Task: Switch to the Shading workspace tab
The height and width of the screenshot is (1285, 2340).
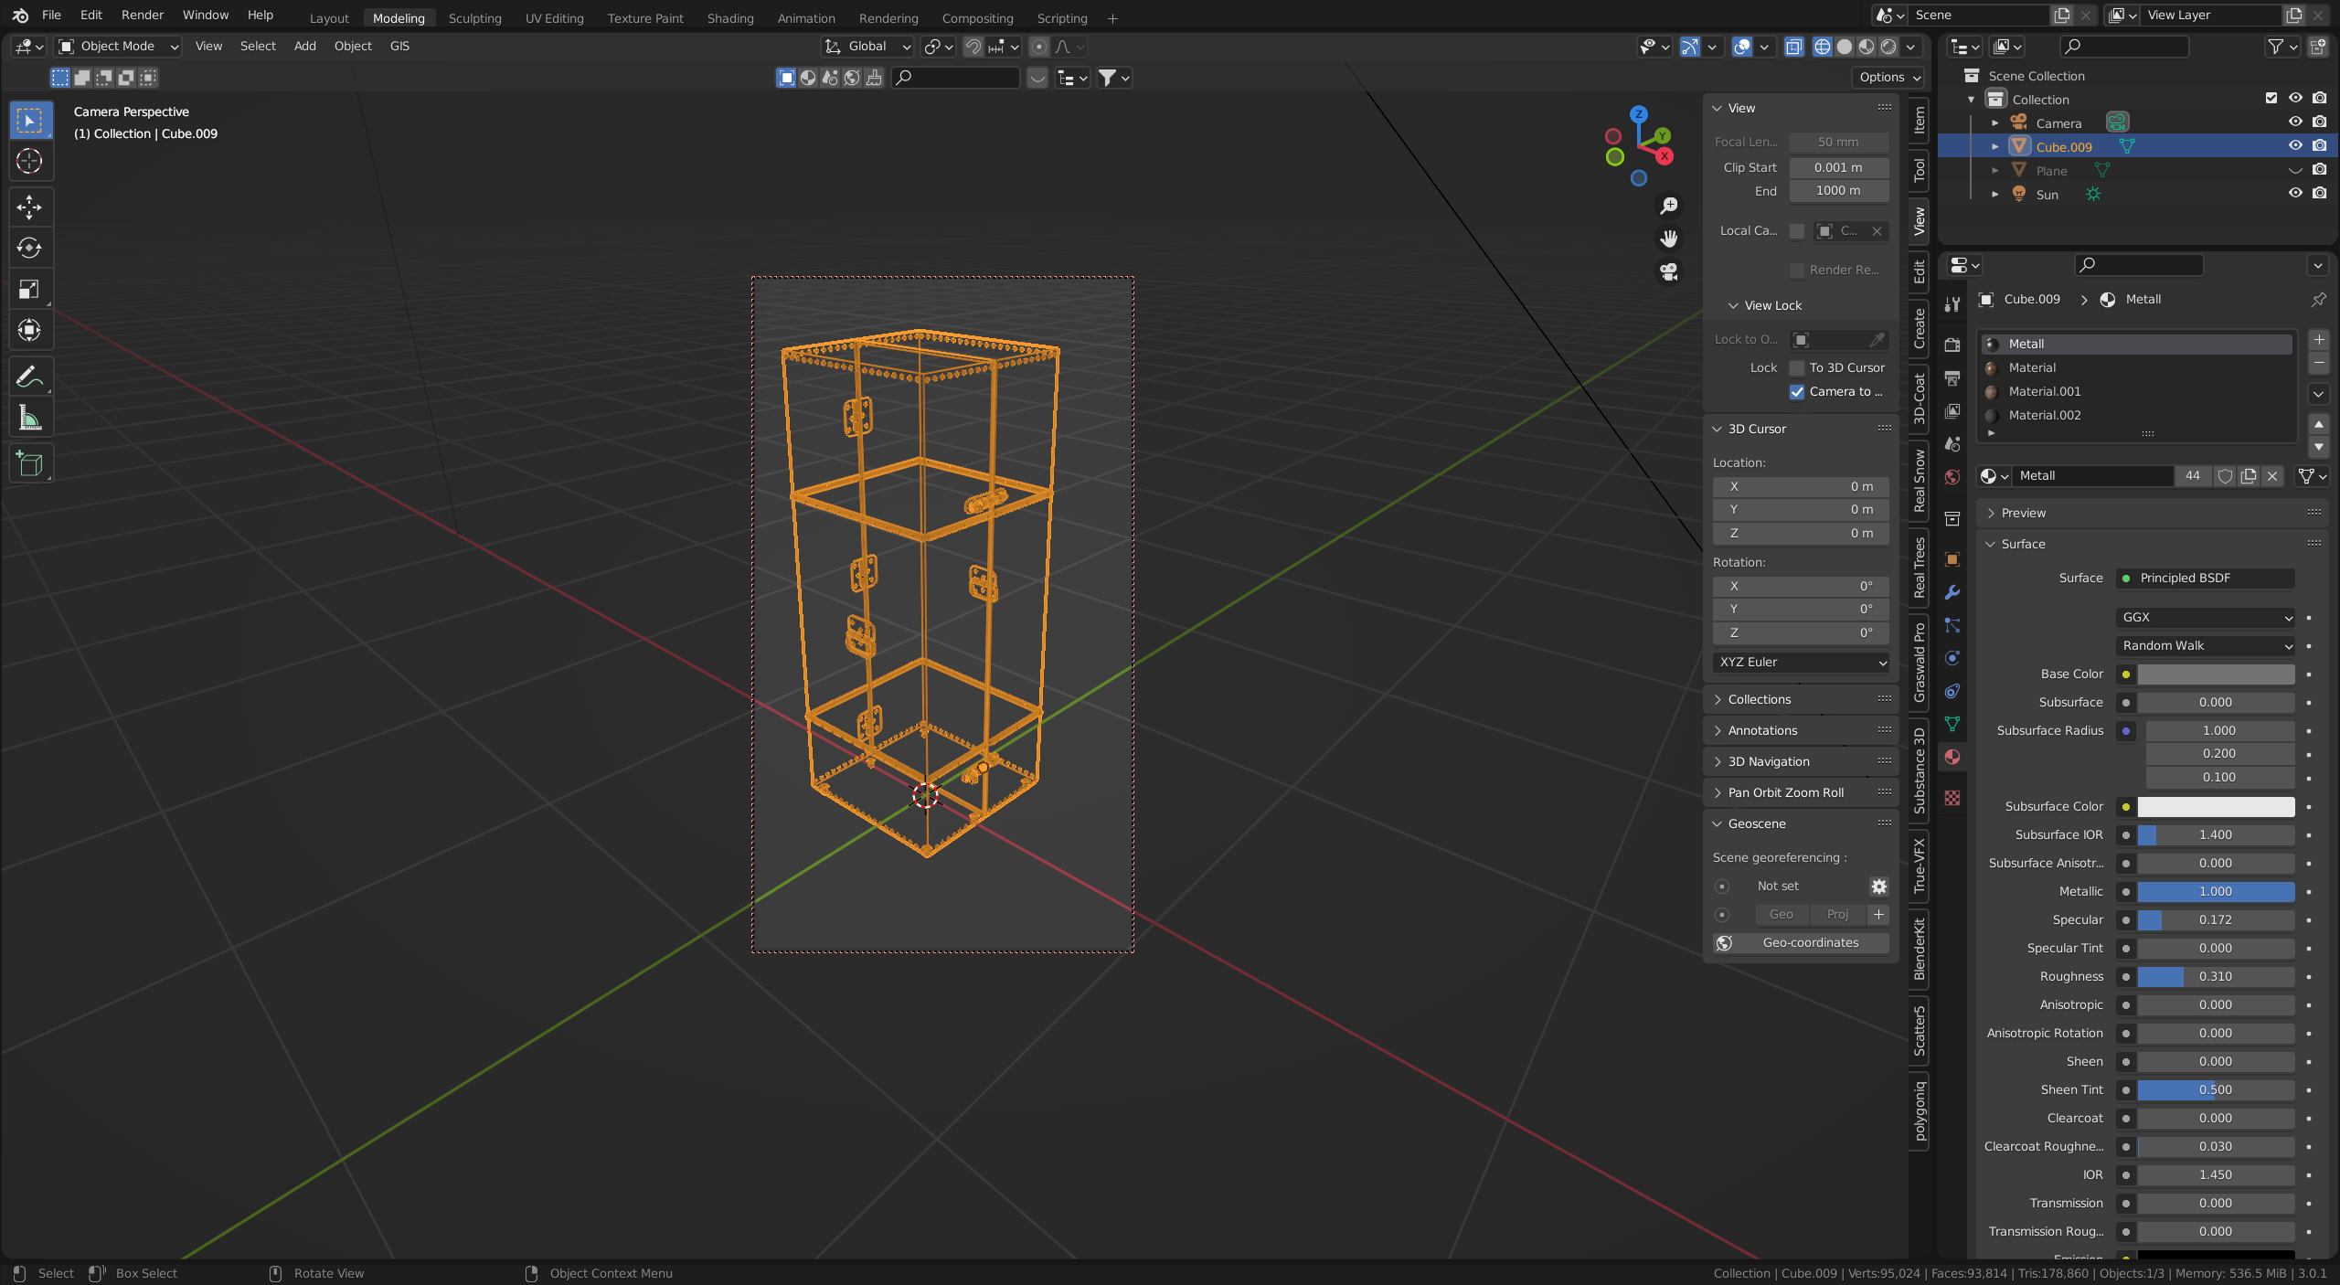Action: click(x=729, y=18)
